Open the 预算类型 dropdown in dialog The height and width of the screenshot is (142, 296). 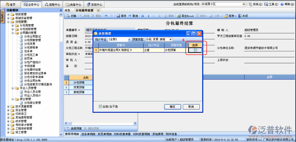171,40
